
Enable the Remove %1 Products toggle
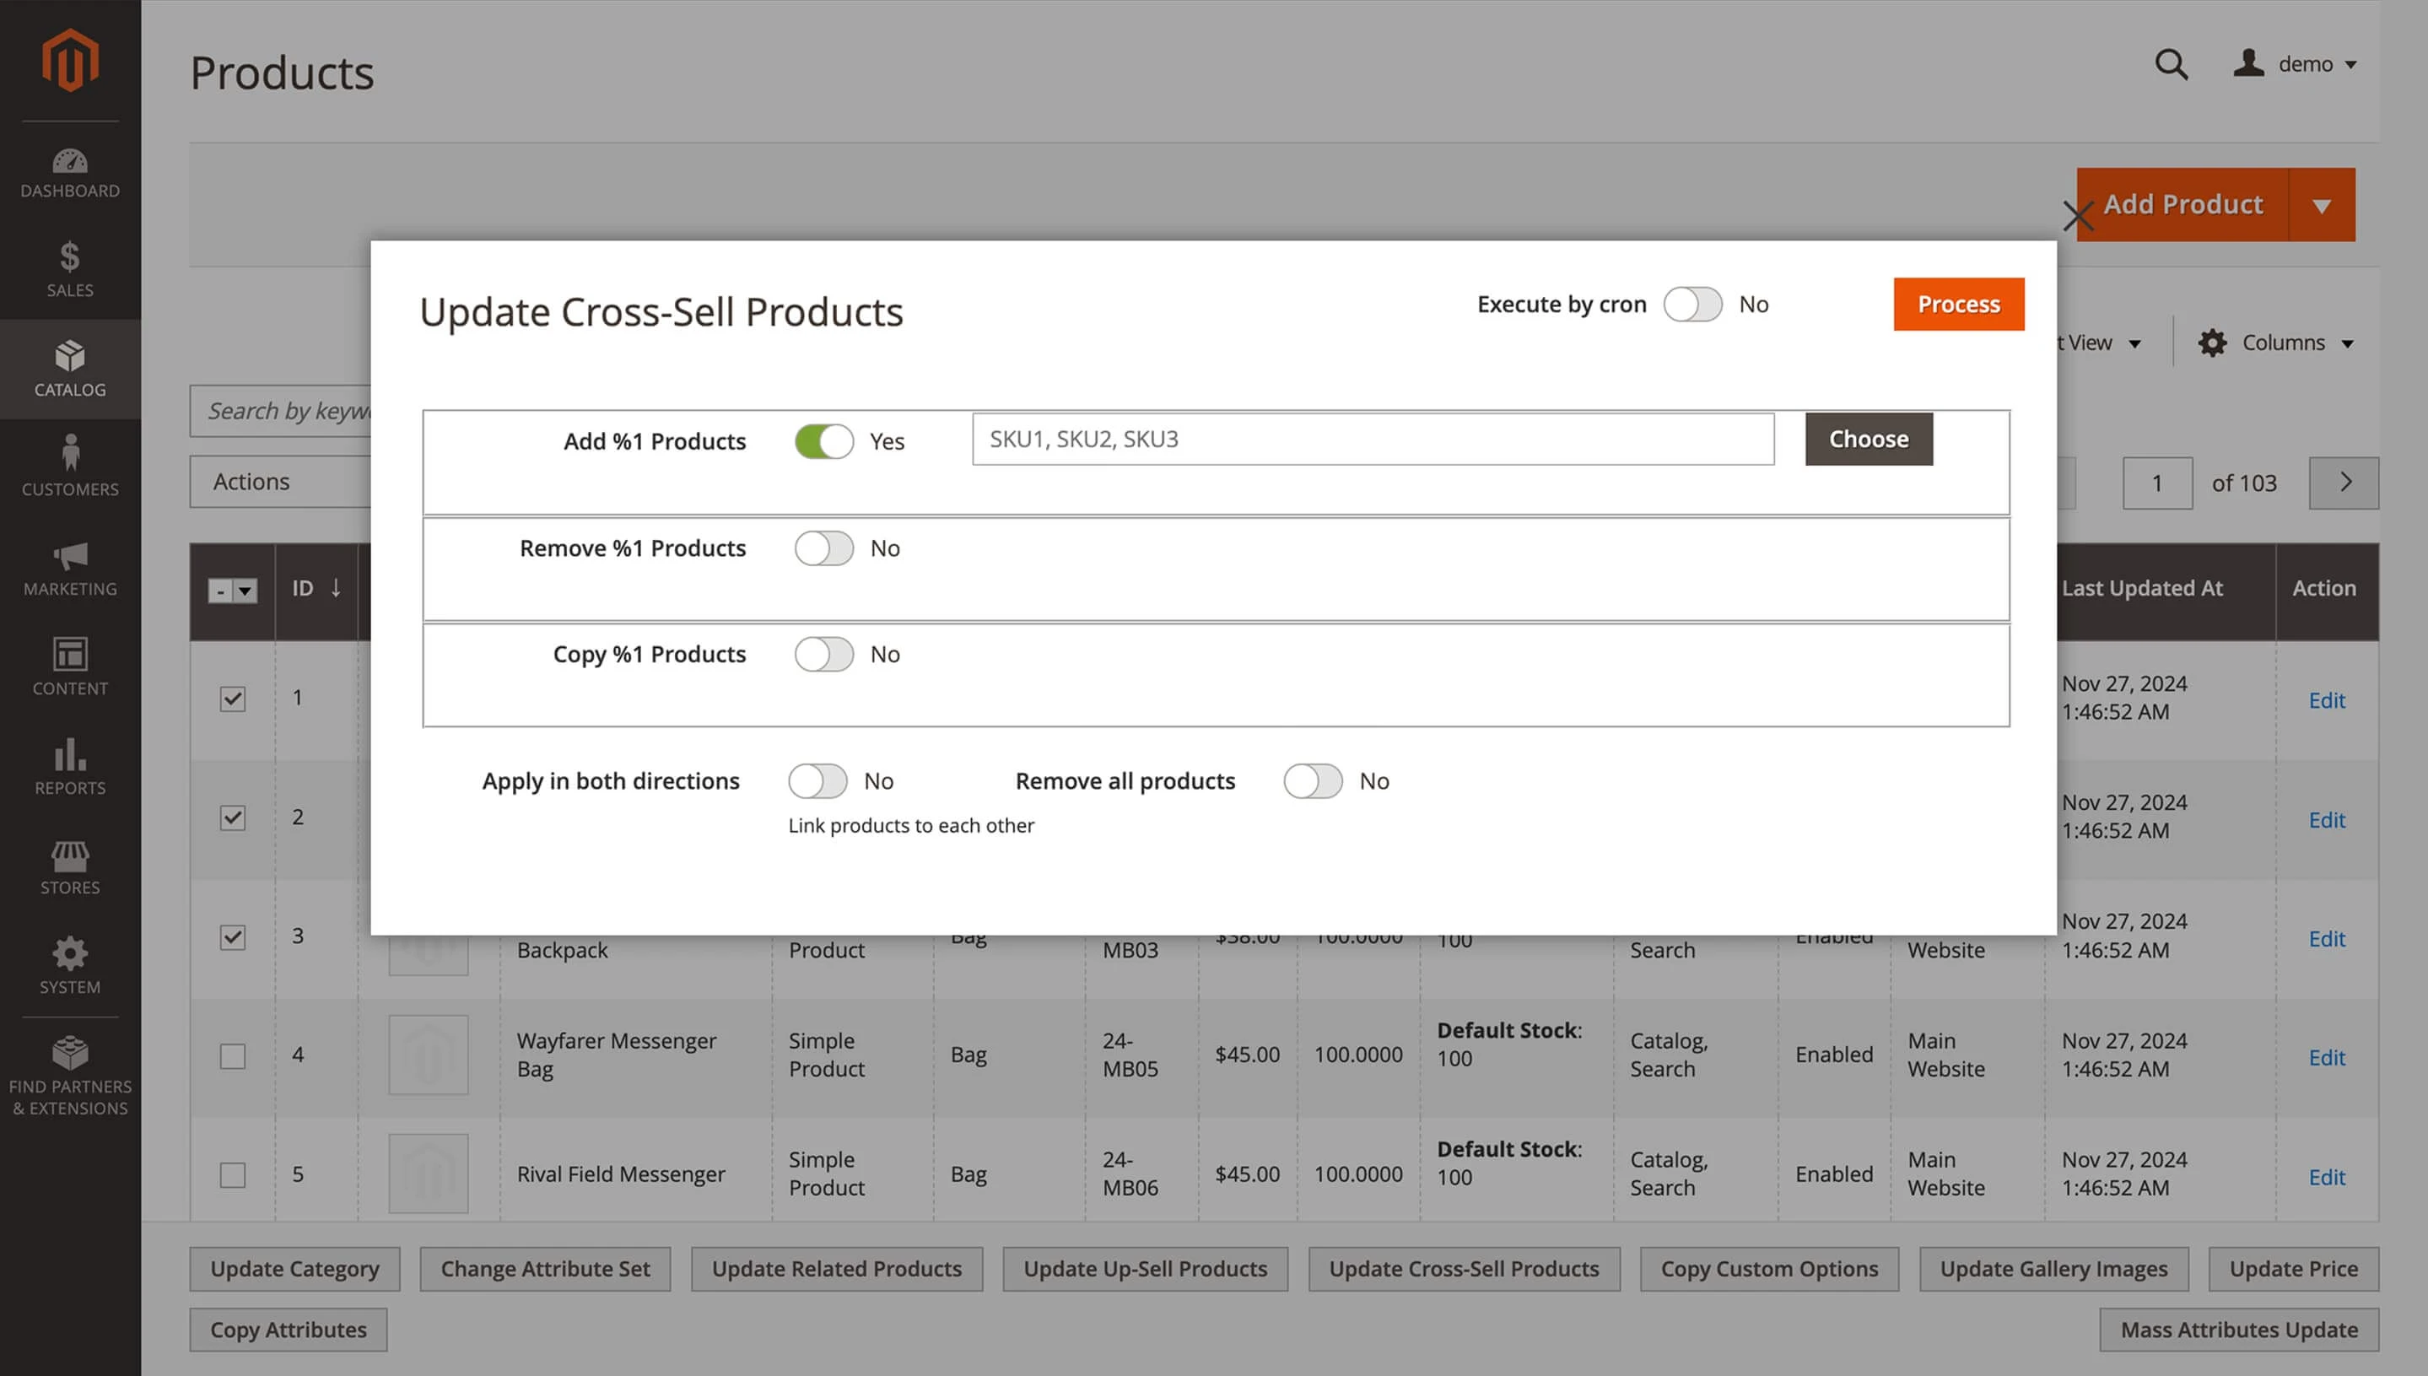(x=823, y=548)
